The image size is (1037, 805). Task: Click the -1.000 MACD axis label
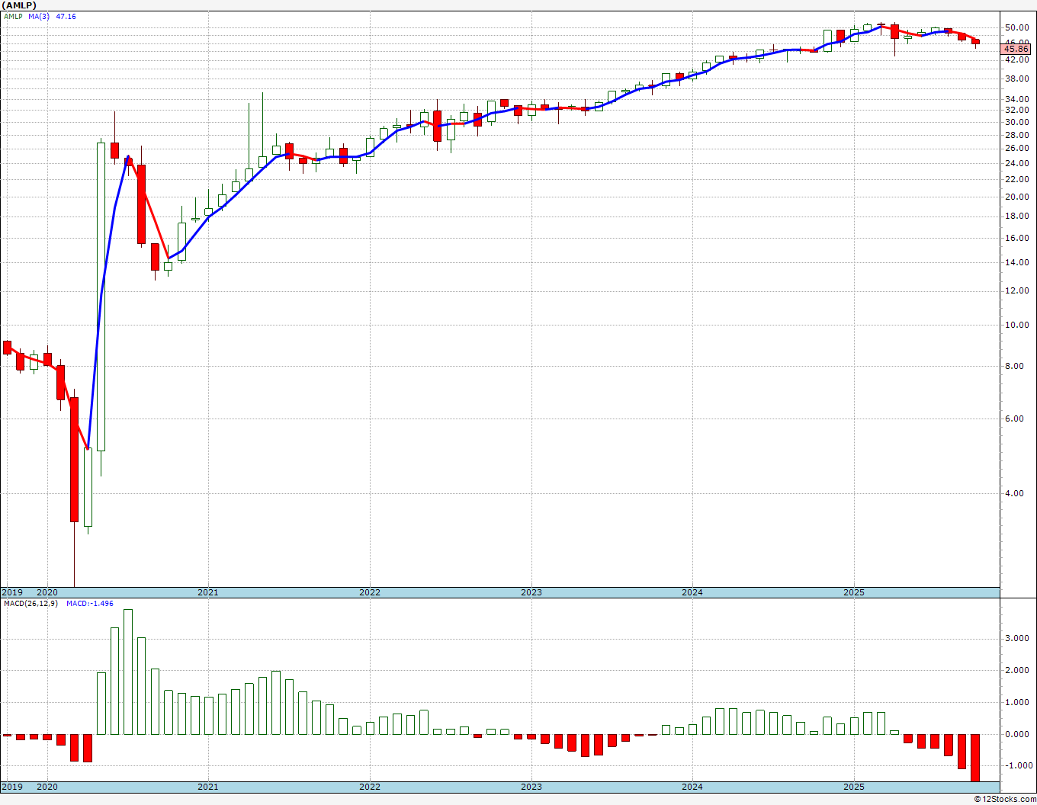click(1017, 767)
